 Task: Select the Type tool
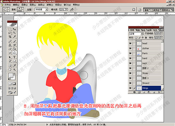point(14,57)
